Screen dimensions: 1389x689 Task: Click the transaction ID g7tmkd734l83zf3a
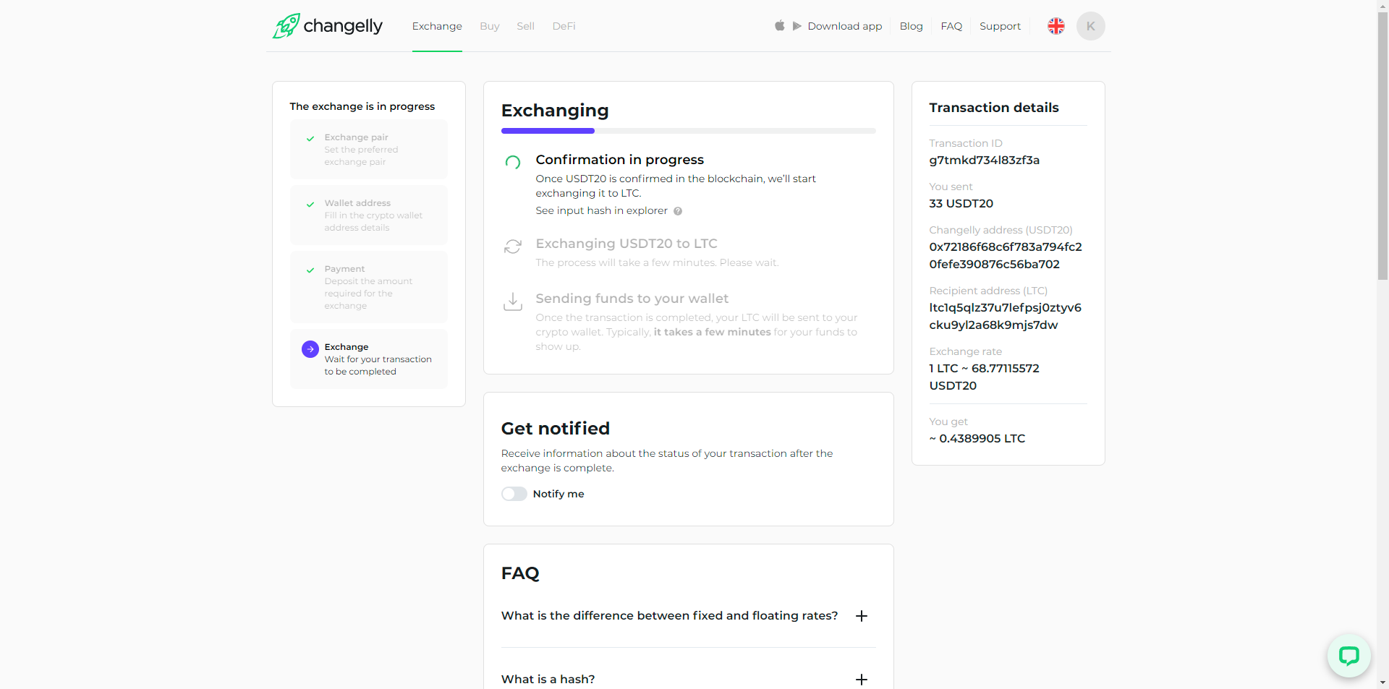(985, 161)
